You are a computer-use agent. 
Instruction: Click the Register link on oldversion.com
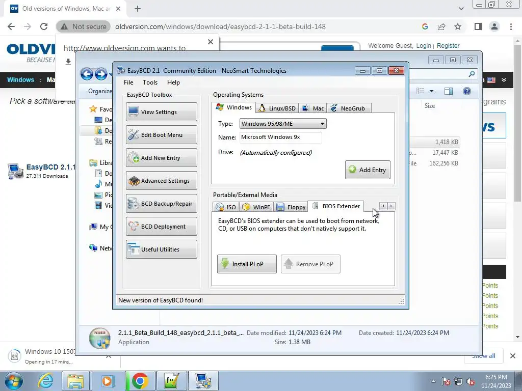pos(448,45)
